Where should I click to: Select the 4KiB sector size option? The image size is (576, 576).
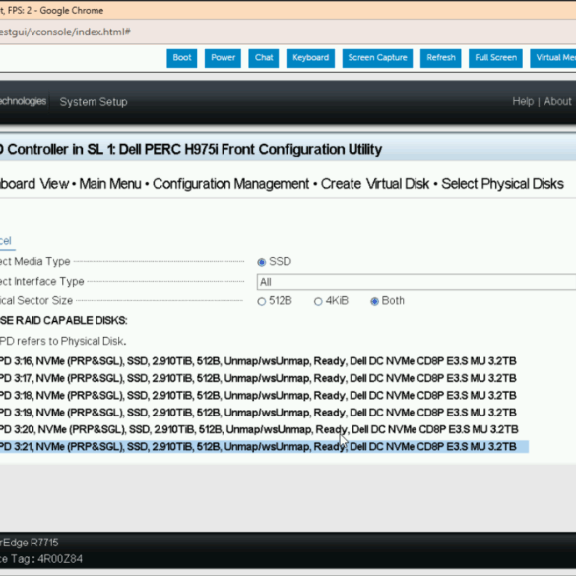(x=318, y=301)
